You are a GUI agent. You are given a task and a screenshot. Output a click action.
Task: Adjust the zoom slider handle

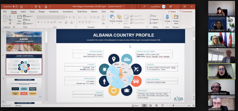(173, 105)
